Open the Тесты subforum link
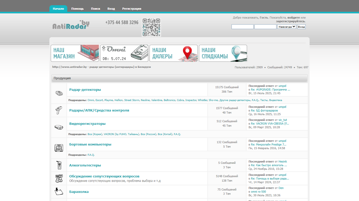Screen dimensions: 359x201 tap(264, 100)
